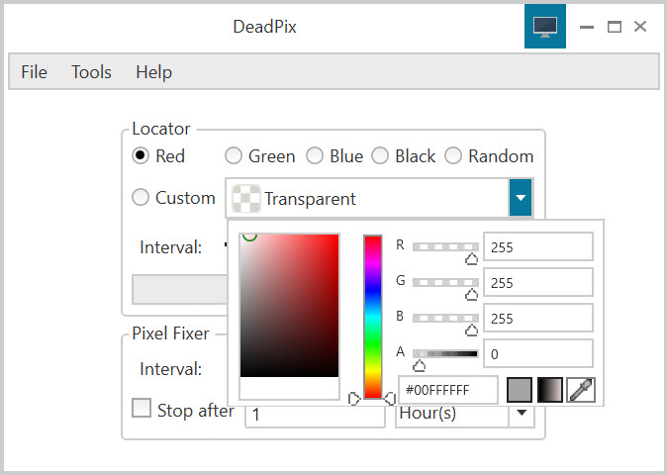Collapse the Transparent color dropdown arrow
This screenshot has width=667, height=475.
click(521, 198)
